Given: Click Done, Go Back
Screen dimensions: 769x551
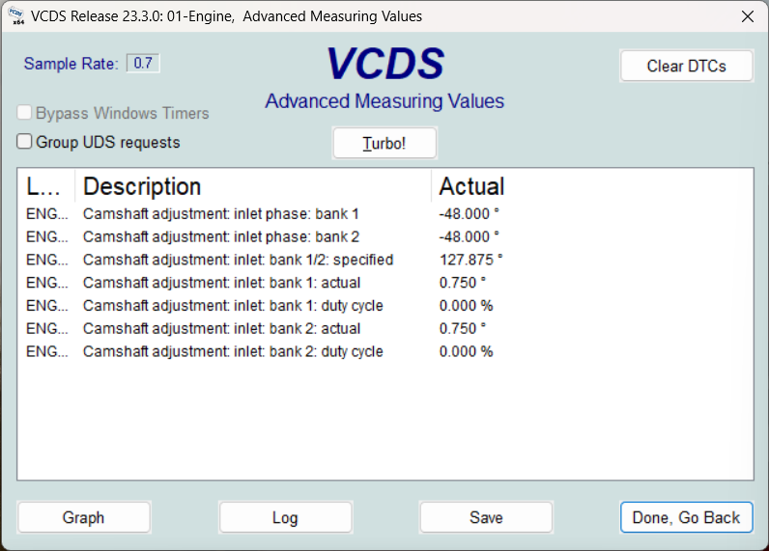Looking at the screenshot, I should tap(686, 517).
